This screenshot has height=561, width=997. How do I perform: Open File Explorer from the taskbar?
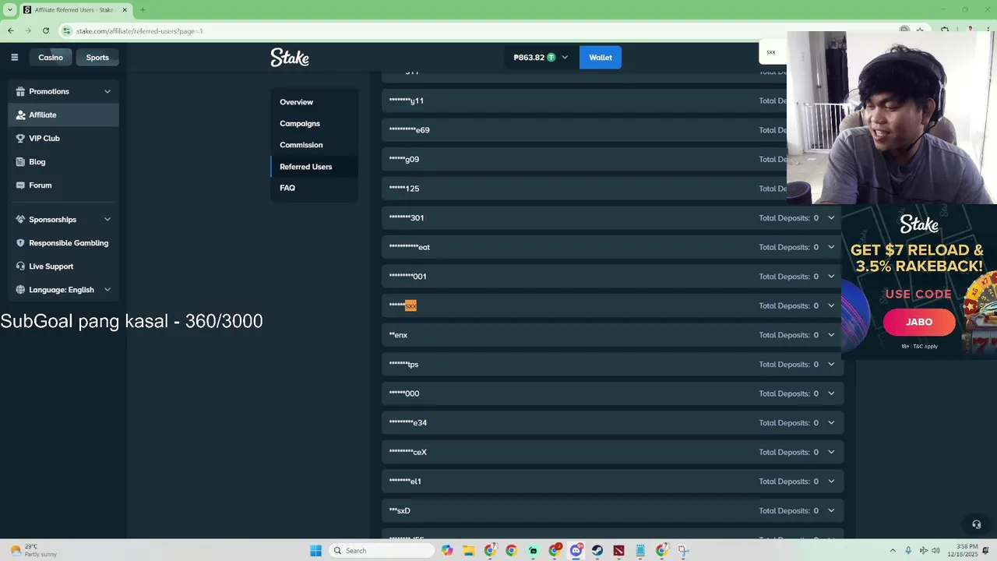(468, 550)
